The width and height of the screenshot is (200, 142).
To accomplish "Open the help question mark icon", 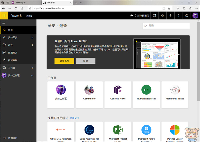I will pyautogui.click(x=178, y=16).
